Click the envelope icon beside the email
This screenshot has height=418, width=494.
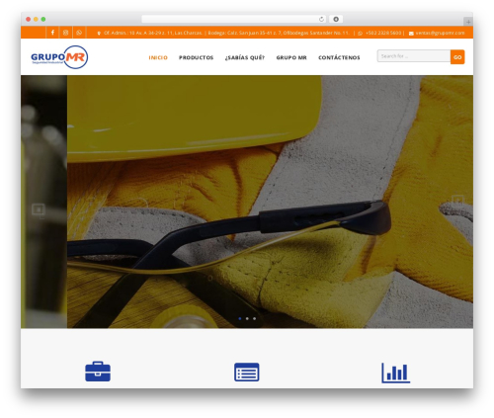click(411, 34)
